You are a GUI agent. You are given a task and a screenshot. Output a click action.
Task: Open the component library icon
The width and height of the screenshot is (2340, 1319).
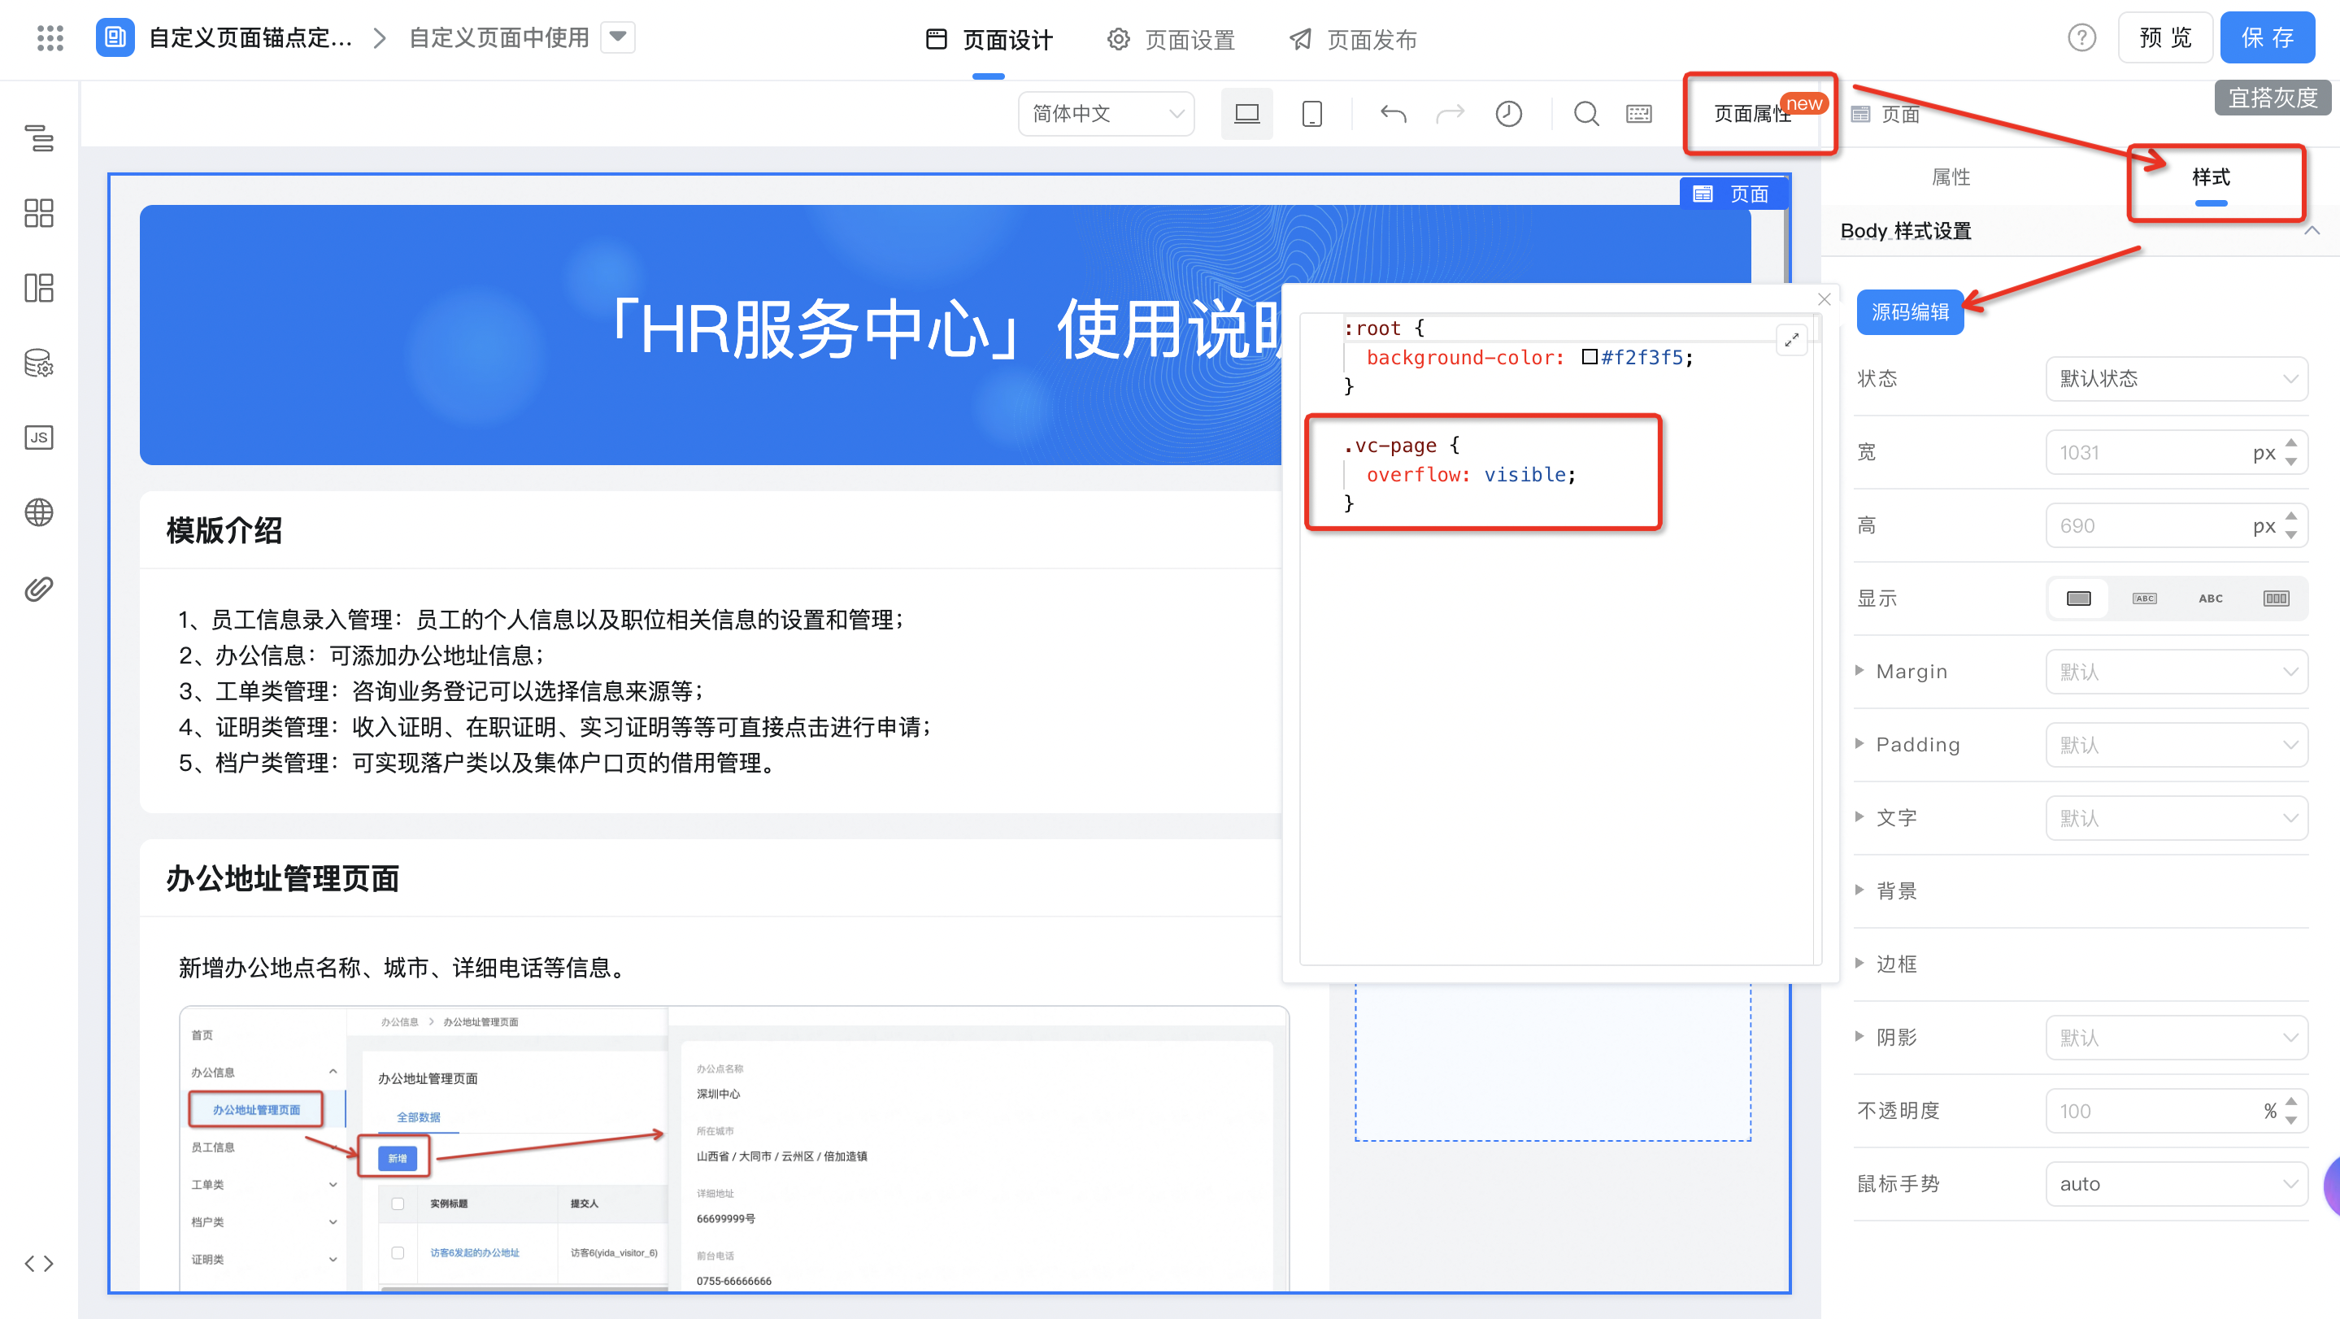click(39, 214)
